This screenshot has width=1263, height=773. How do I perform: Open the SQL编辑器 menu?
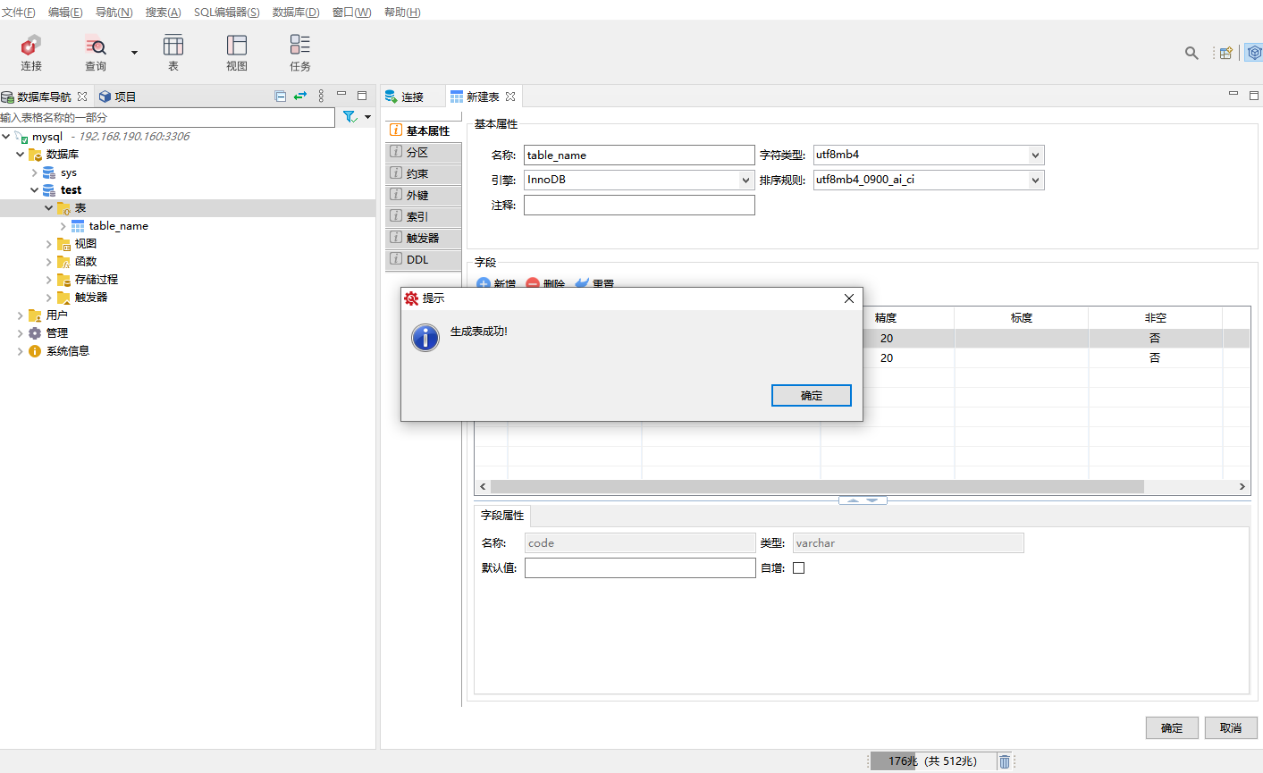(x=226, y=13)
